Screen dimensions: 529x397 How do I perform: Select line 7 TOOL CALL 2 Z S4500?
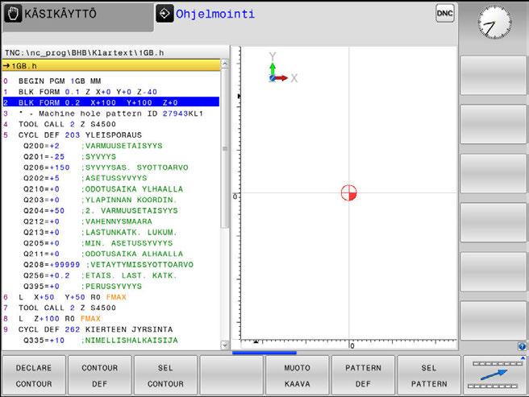point(111,308)
